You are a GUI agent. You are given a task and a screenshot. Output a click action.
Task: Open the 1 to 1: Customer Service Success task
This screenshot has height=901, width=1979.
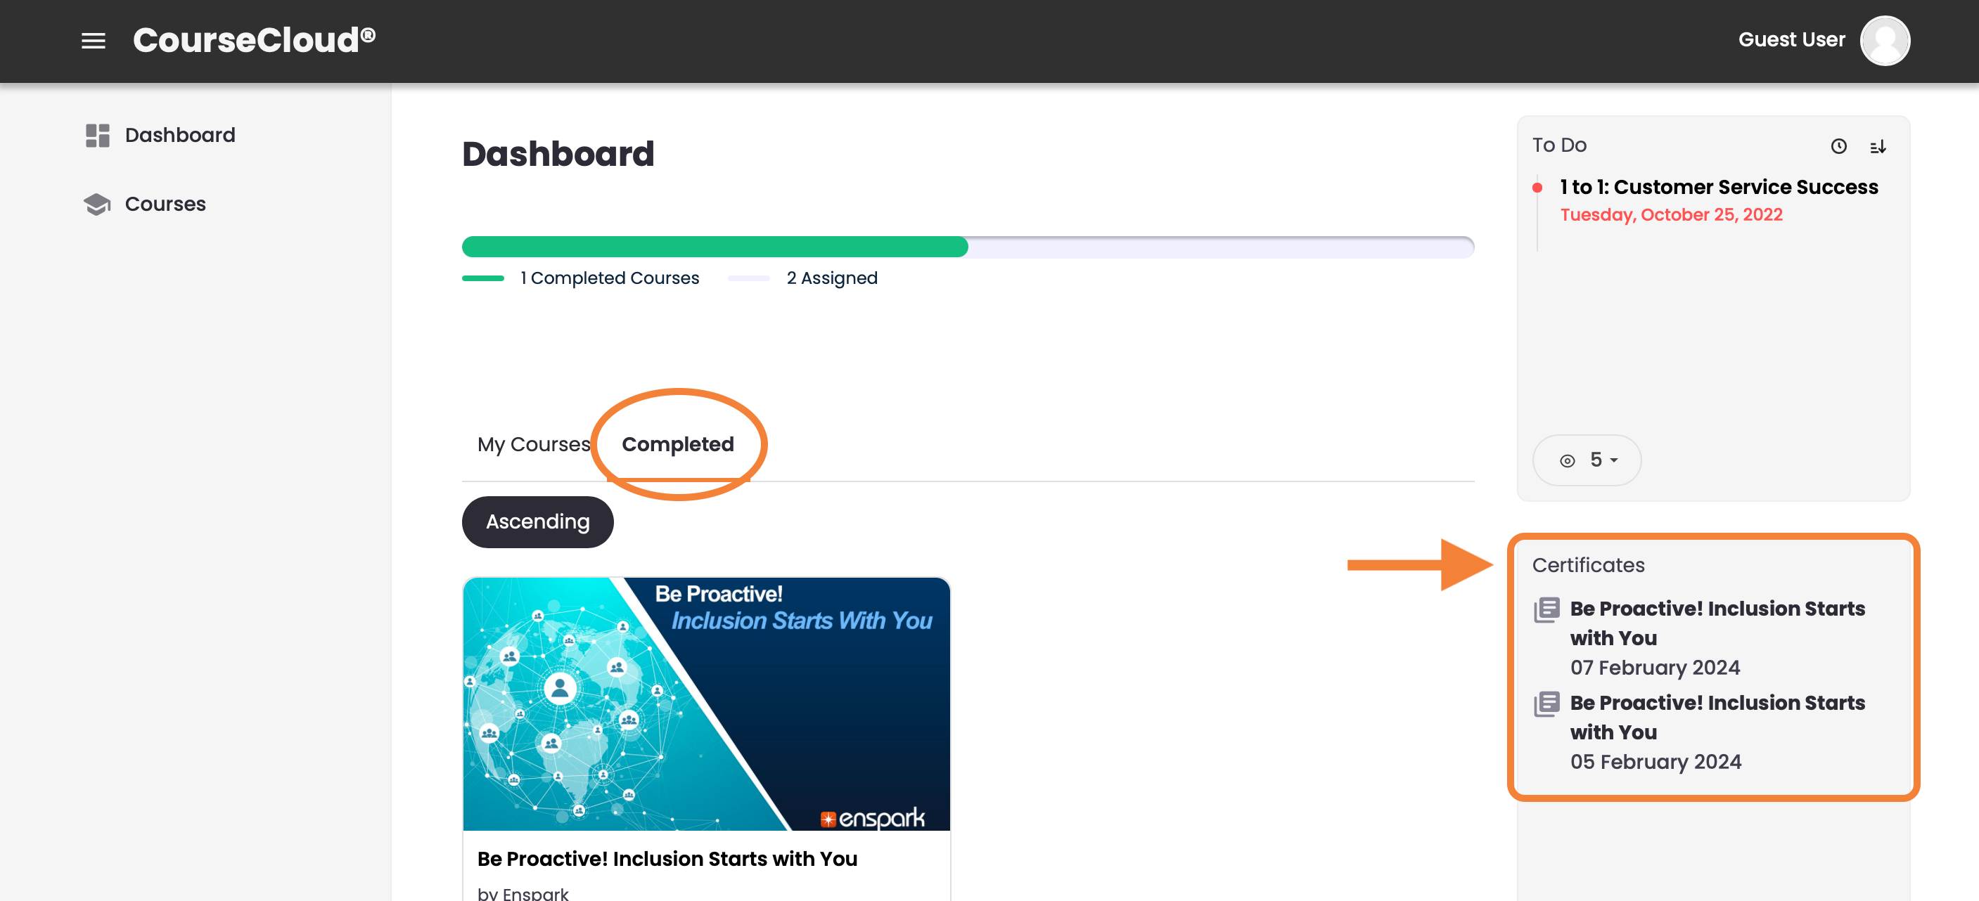point(1719,186)
